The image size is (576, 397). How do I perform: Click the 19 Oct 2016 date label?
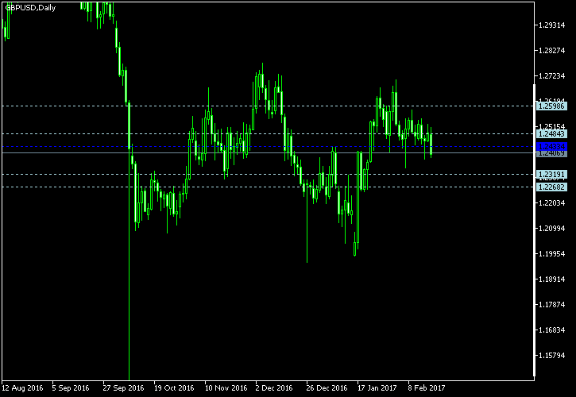pyautogui.click(x=174, y=387)
